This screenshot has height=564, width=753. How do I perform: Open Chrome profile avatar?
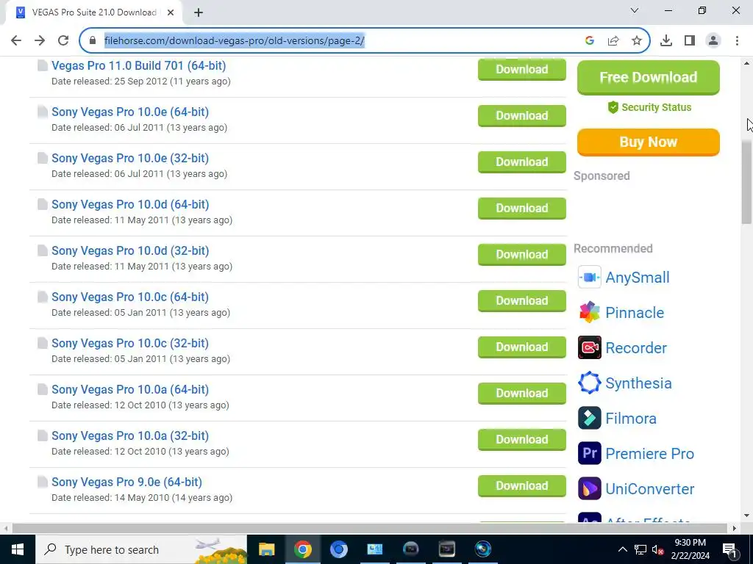point(713,41)
